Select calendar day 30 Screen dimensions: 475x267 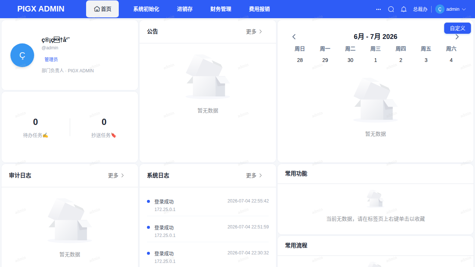350,60
